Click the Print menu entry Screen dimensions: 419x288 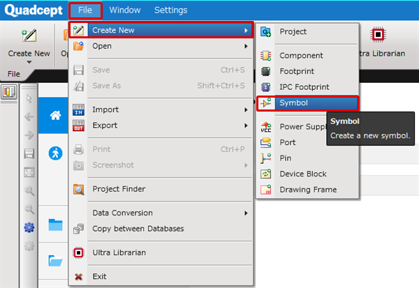tap(161, 149)
